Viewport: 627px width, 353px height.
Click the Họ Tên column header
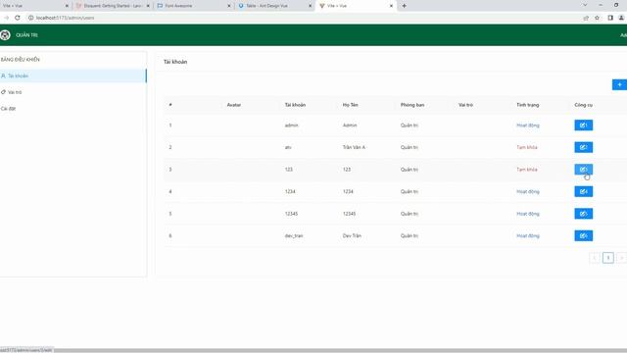click(x=351, y=105)
